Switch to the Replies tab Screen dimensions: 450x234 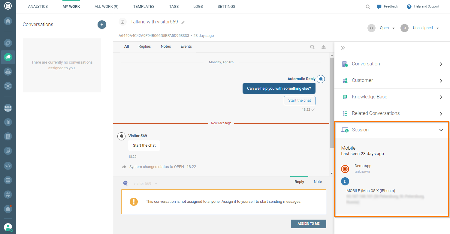[144, 46]
